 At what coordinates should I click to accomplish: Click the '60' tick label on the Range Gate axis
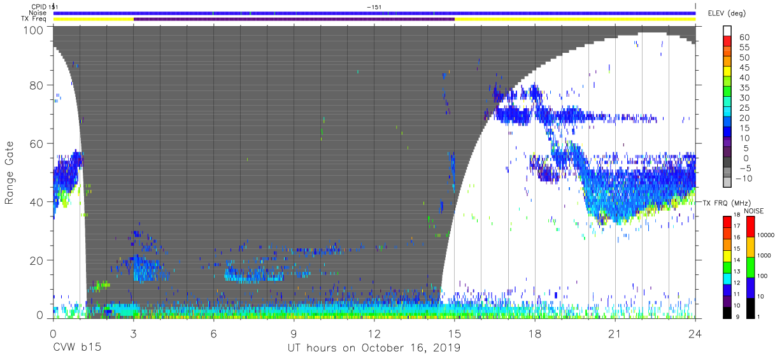[36, 143]
